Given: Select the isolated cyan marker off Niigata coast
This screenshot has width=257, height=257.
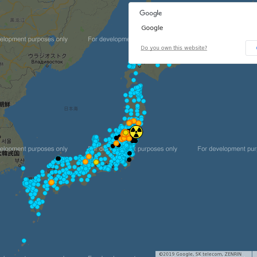Looking at the screenshot, I should (x=110, y=130).
